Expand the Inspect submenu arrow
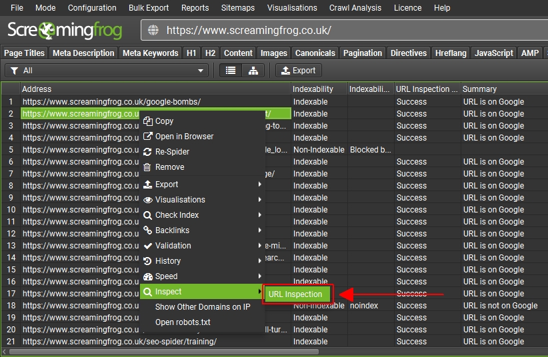The height and width of the screenshot is (357, 548). 260,291
